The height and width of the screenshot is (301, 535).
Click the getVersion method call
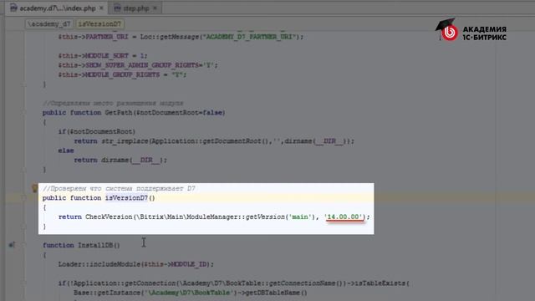[x=265, y=217]
